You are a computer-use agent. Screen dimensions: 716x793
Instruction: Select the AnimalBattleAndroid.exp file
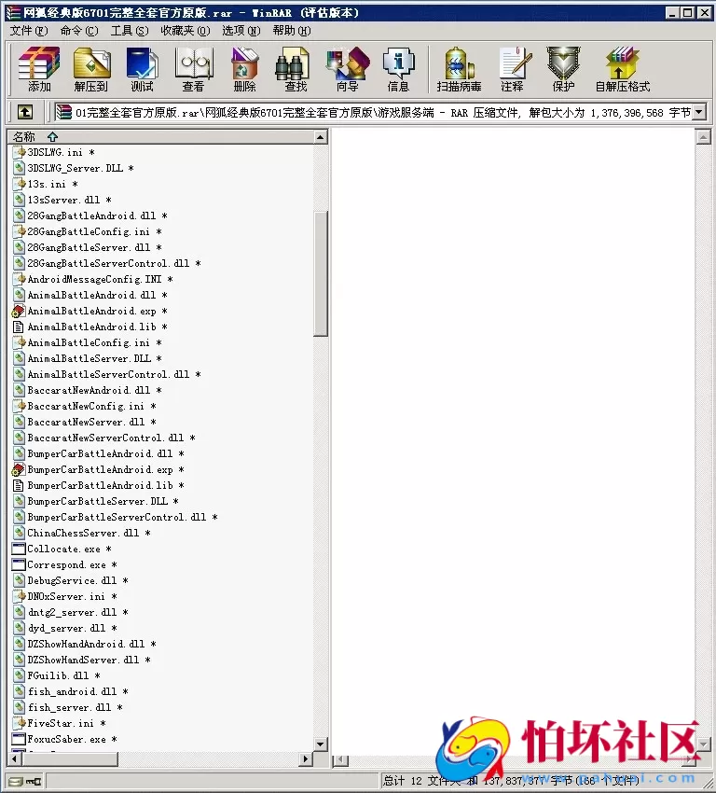tap(91, 312)
